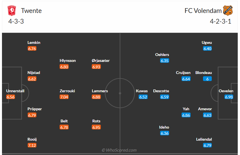The image size is (240, 155).
Task: Select player Leliendal on the pitch
Action: (x=204, y=139)
